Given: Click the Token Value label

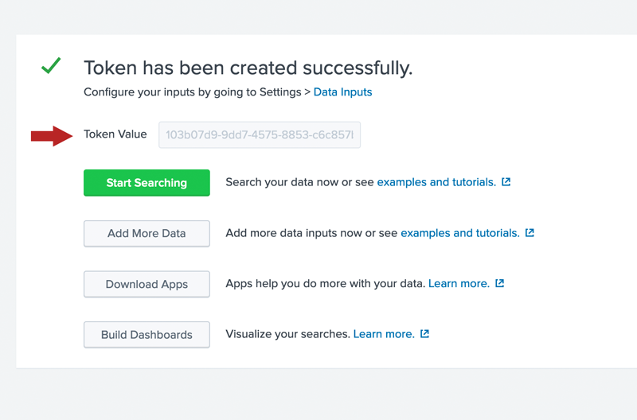Looking at the screenshot, I should 115,134.
